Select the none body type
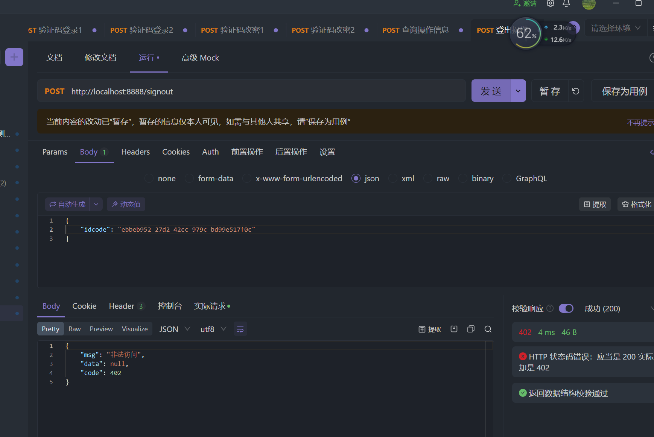The width and height of the screenshot is (654, 437). click(160, 178)
